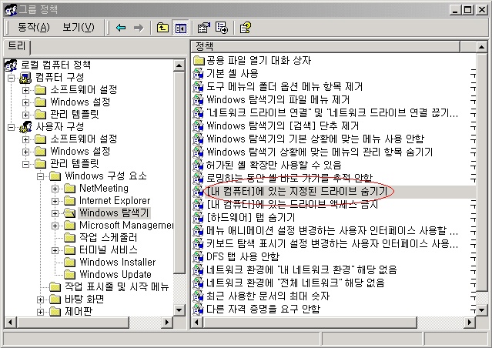
Task: Expand the Internet Explorer tree node
Action: coord(55,200)
